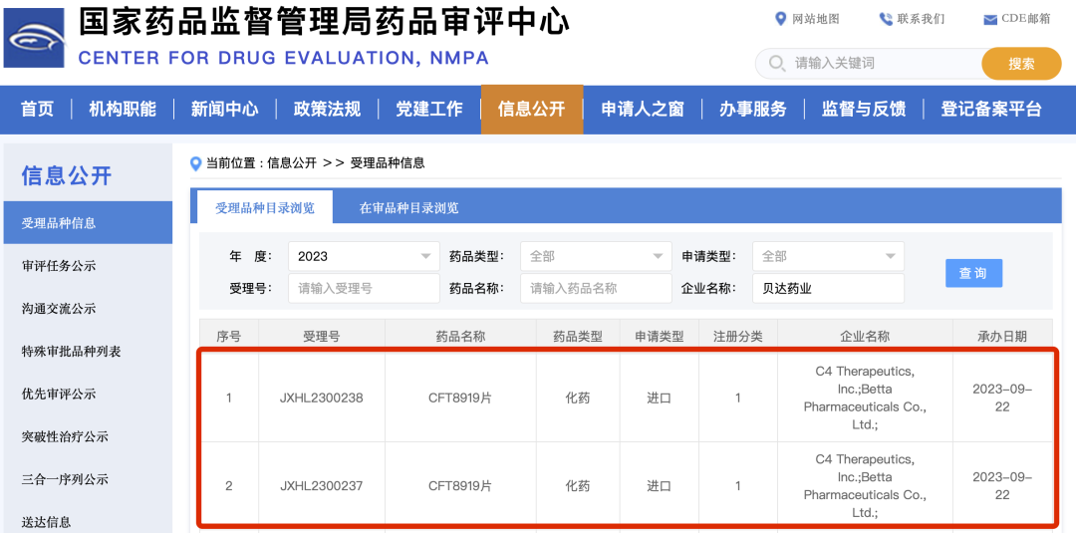This screenshot has width=1076, height=533.
Task: Click the 药品名称 input field
Action: point(596,288)
